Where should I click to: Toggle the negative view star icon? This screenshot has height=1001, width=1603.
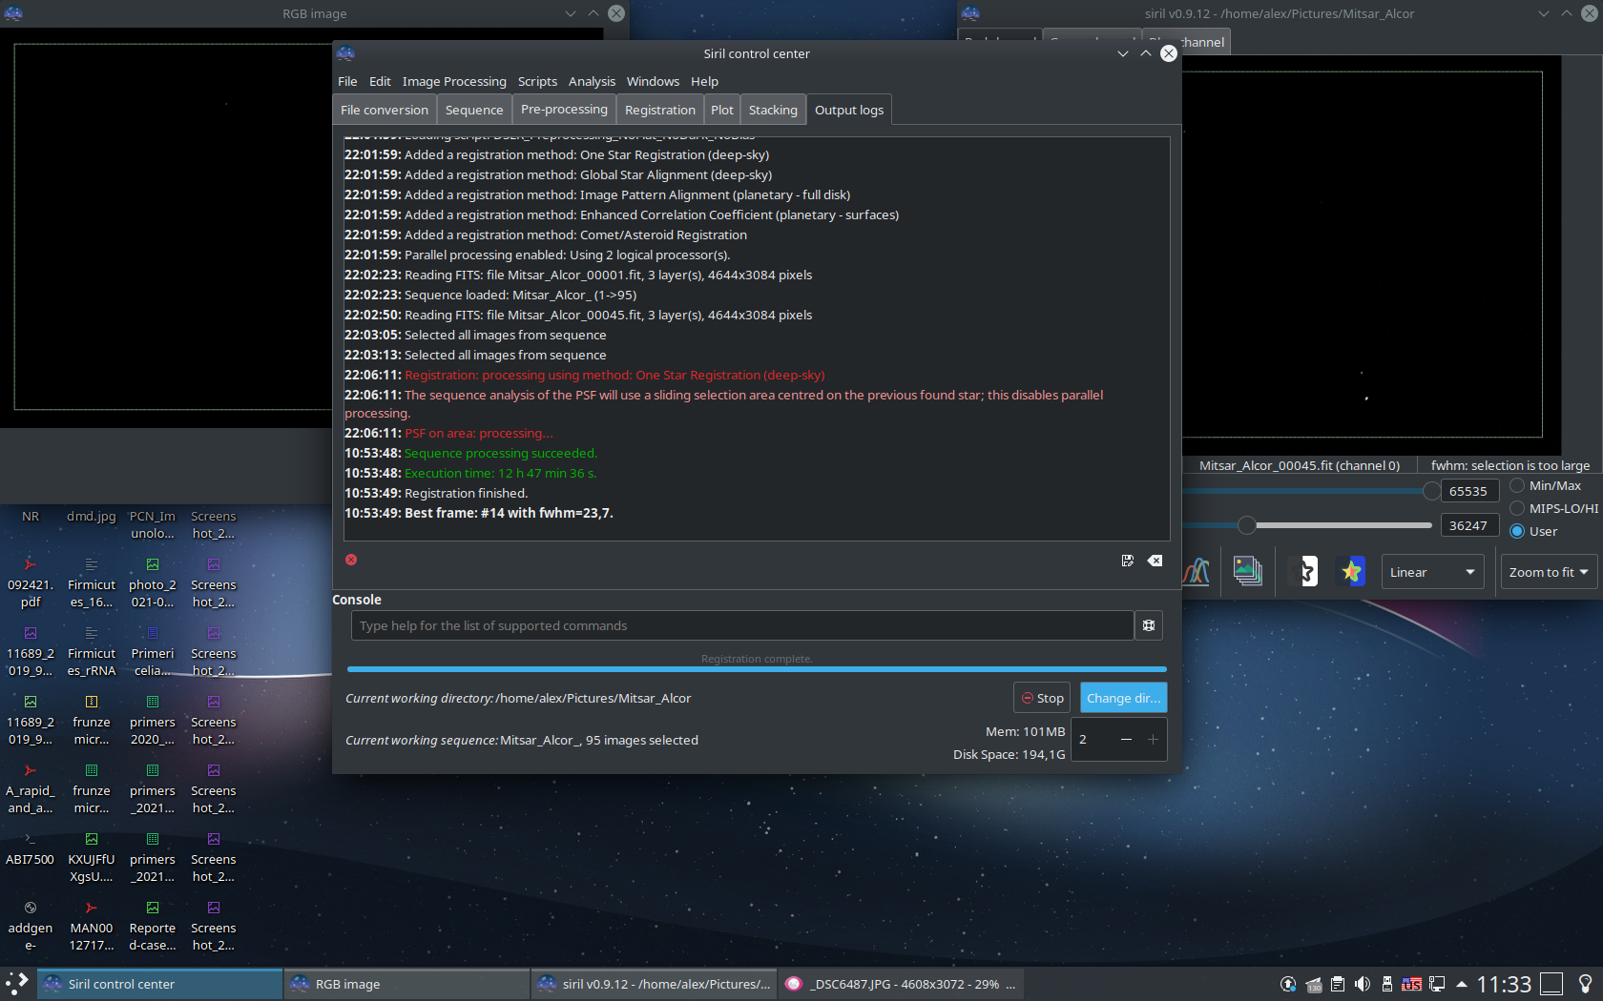tap(1307, 572)
